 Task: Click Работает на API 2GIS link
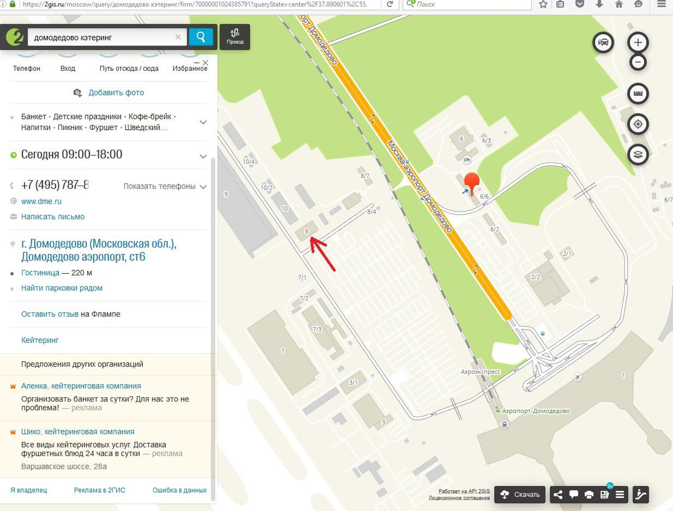point(464,491)
